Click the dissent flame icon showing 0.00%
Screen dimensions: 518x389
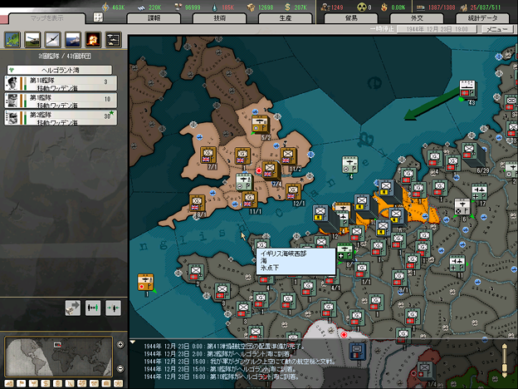click(384, 7)
